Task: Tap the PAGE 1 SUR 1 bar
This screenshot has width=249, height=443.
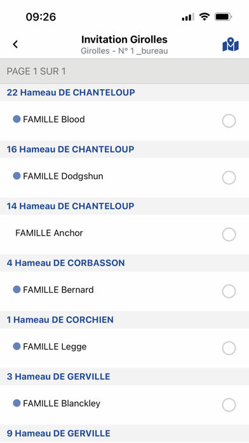Action: (x=124, y=71)
